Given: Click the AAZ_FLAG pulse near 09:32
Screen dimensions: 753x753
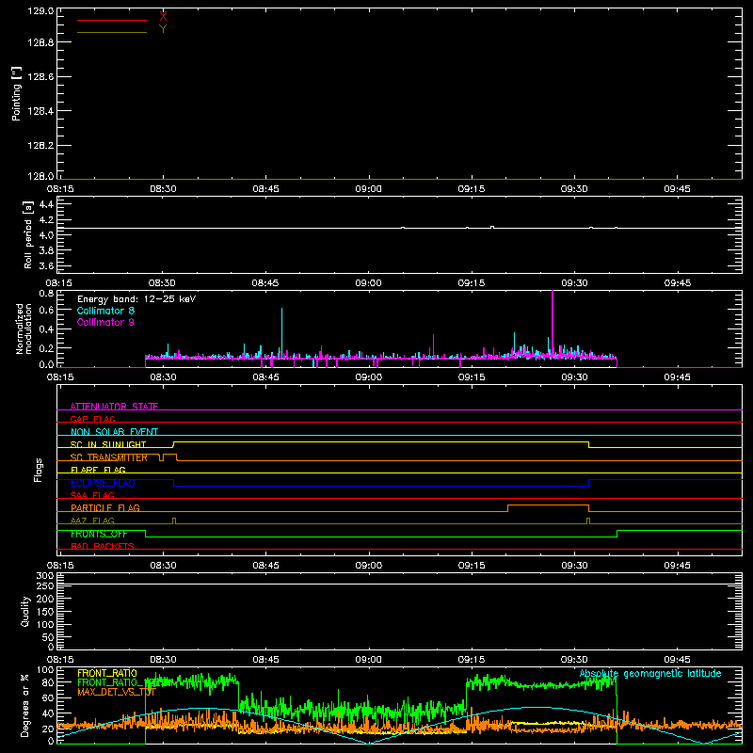Looking at the screenshot, I should [x=588, y=521].
